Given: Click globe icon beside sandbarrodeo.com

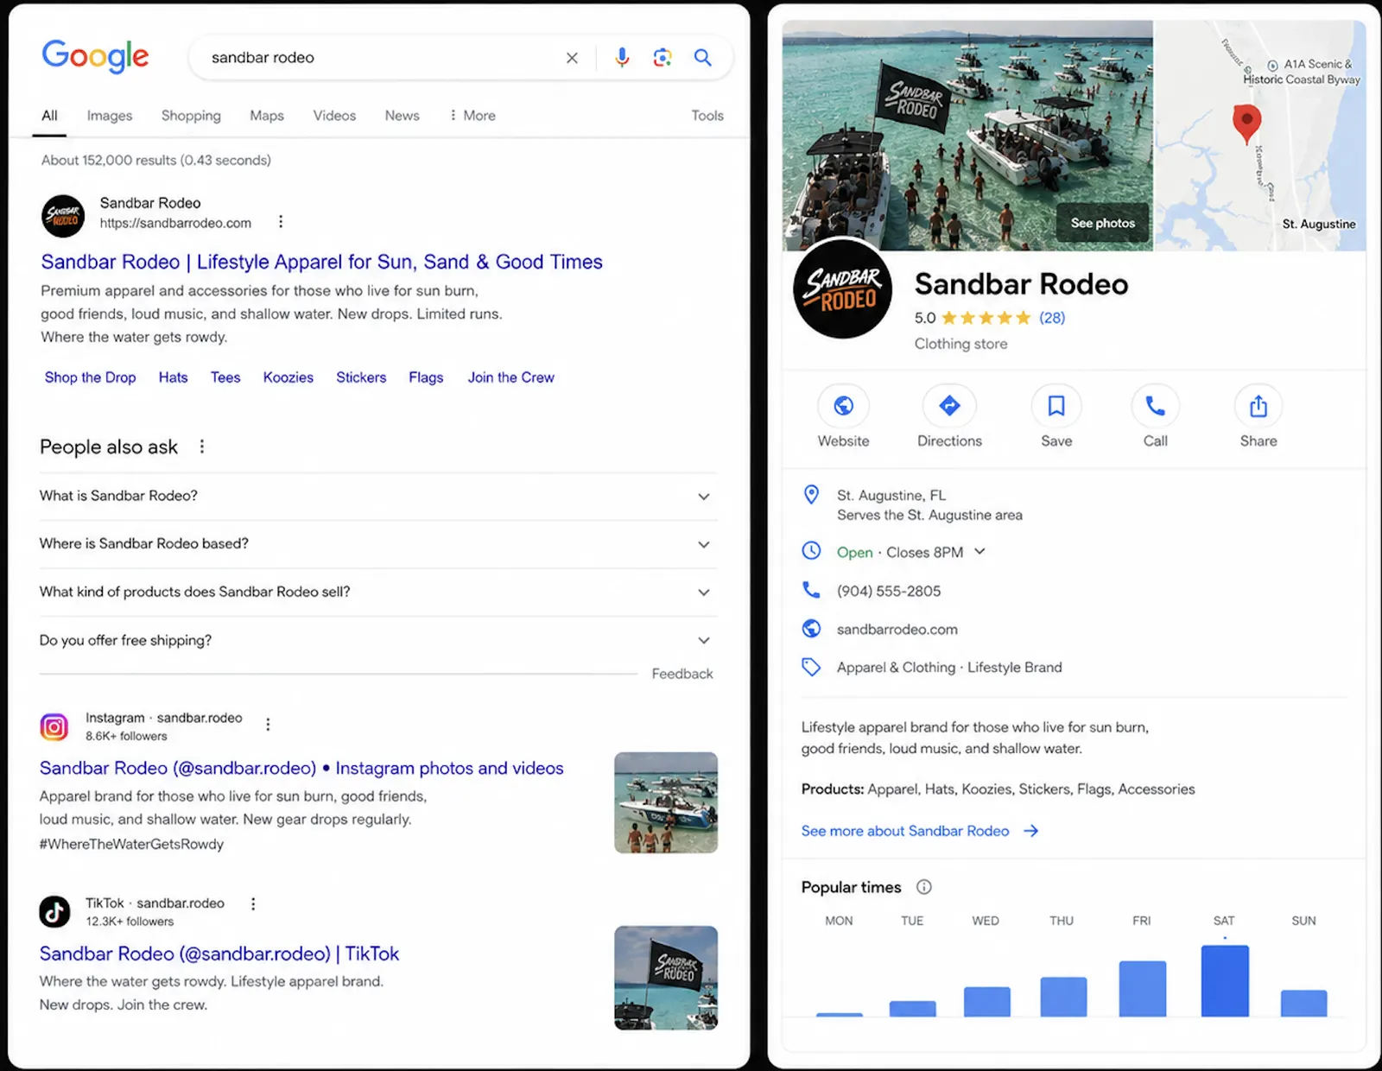Looking at the screenshot, I should point(811,629).
